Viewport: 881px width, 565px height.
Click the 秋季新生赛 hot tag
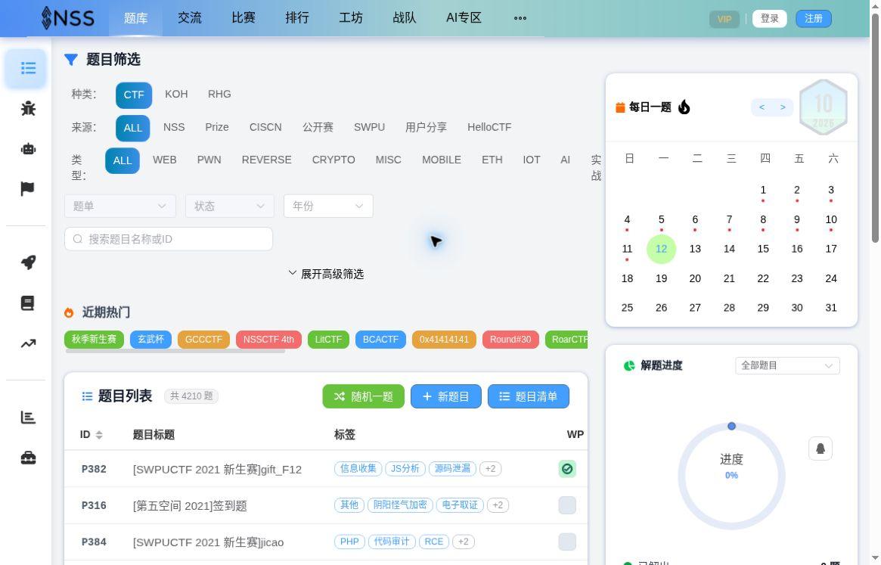click(x=94, y=340)
